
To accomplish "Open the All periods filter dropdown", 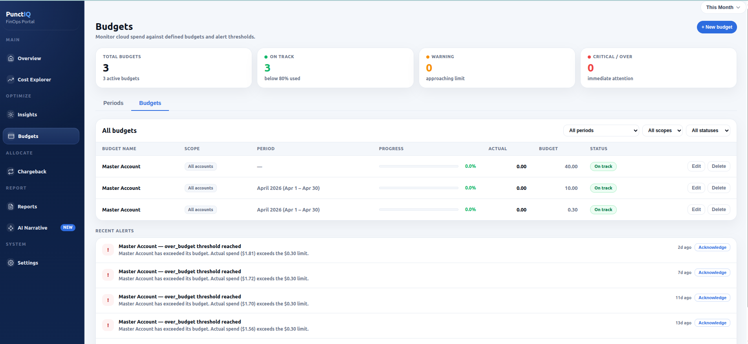I will point(601,131).
